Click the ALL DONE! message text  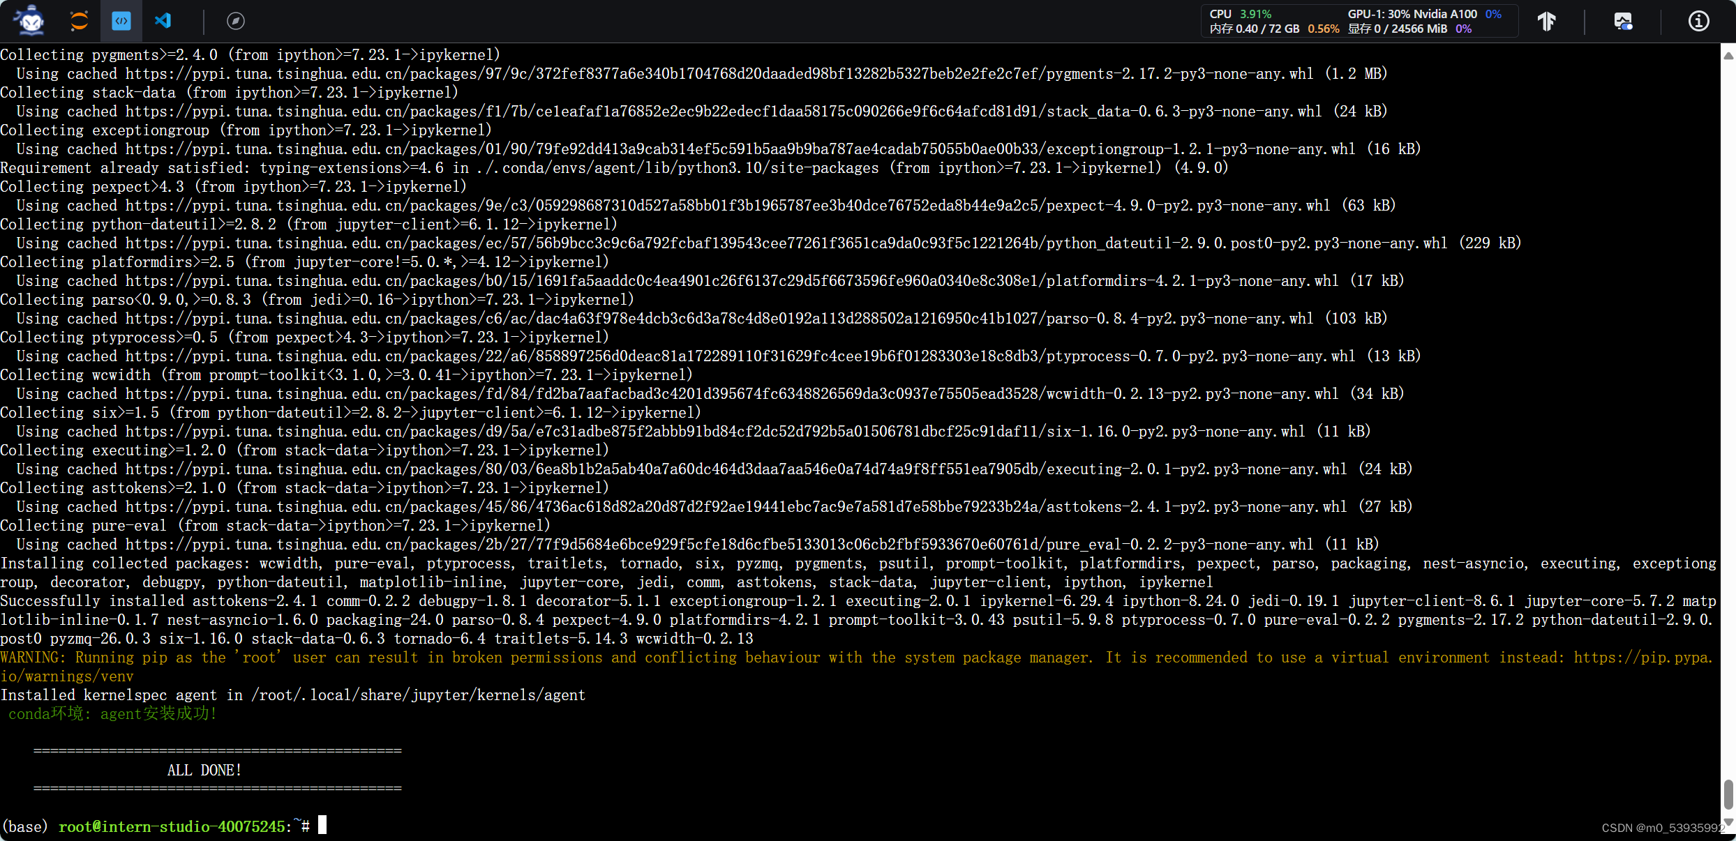pos(204,770)
